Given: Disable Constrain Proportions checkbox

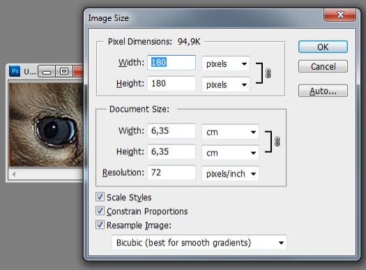Looking at the screenshot, I should (100, 211).
